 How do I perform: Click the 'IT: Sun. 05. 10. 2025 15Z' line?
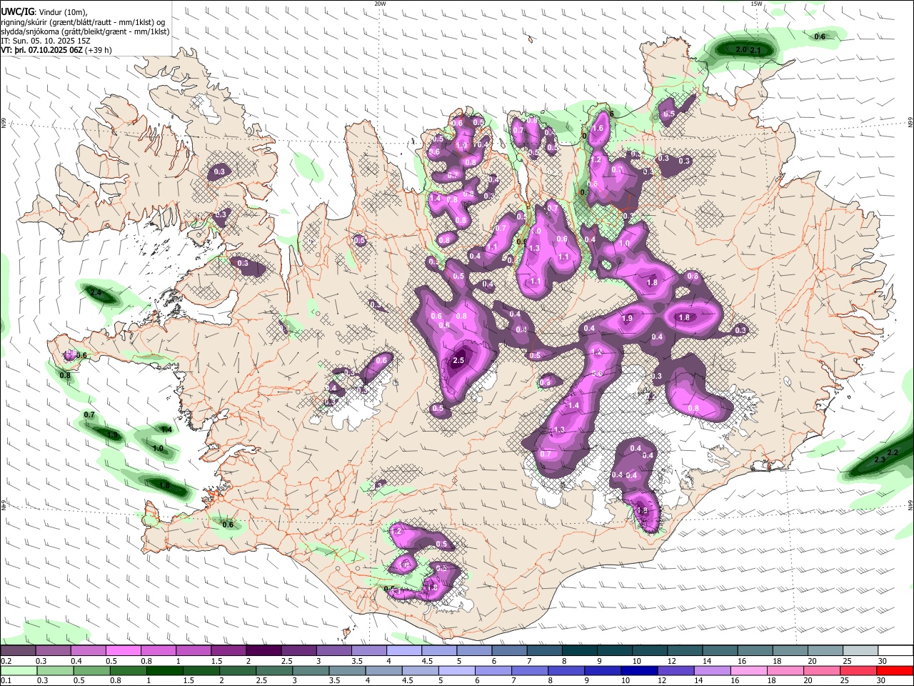[45, 41]
